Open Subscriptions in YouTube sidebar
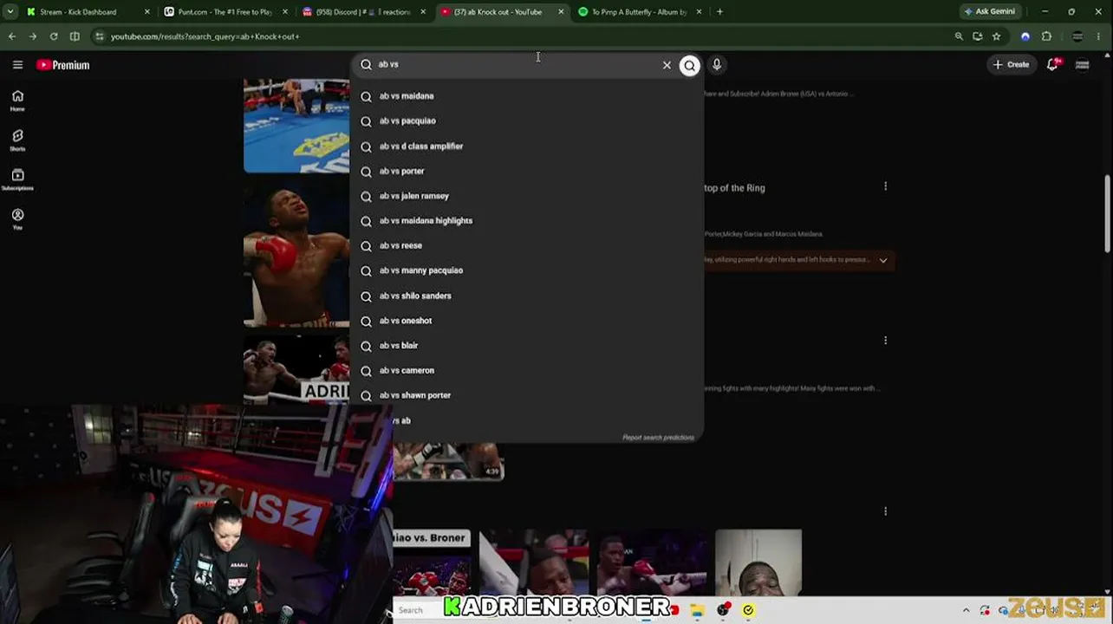Viewport: 1113px width, 624px height. click(x=17, y=180)
